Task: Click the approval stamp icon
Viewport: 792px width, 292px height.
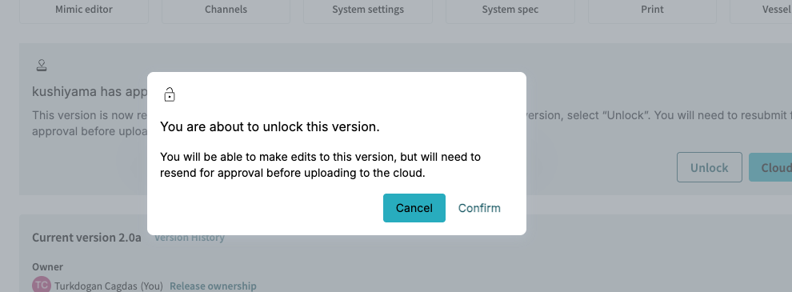Action: tap(42, 65)
